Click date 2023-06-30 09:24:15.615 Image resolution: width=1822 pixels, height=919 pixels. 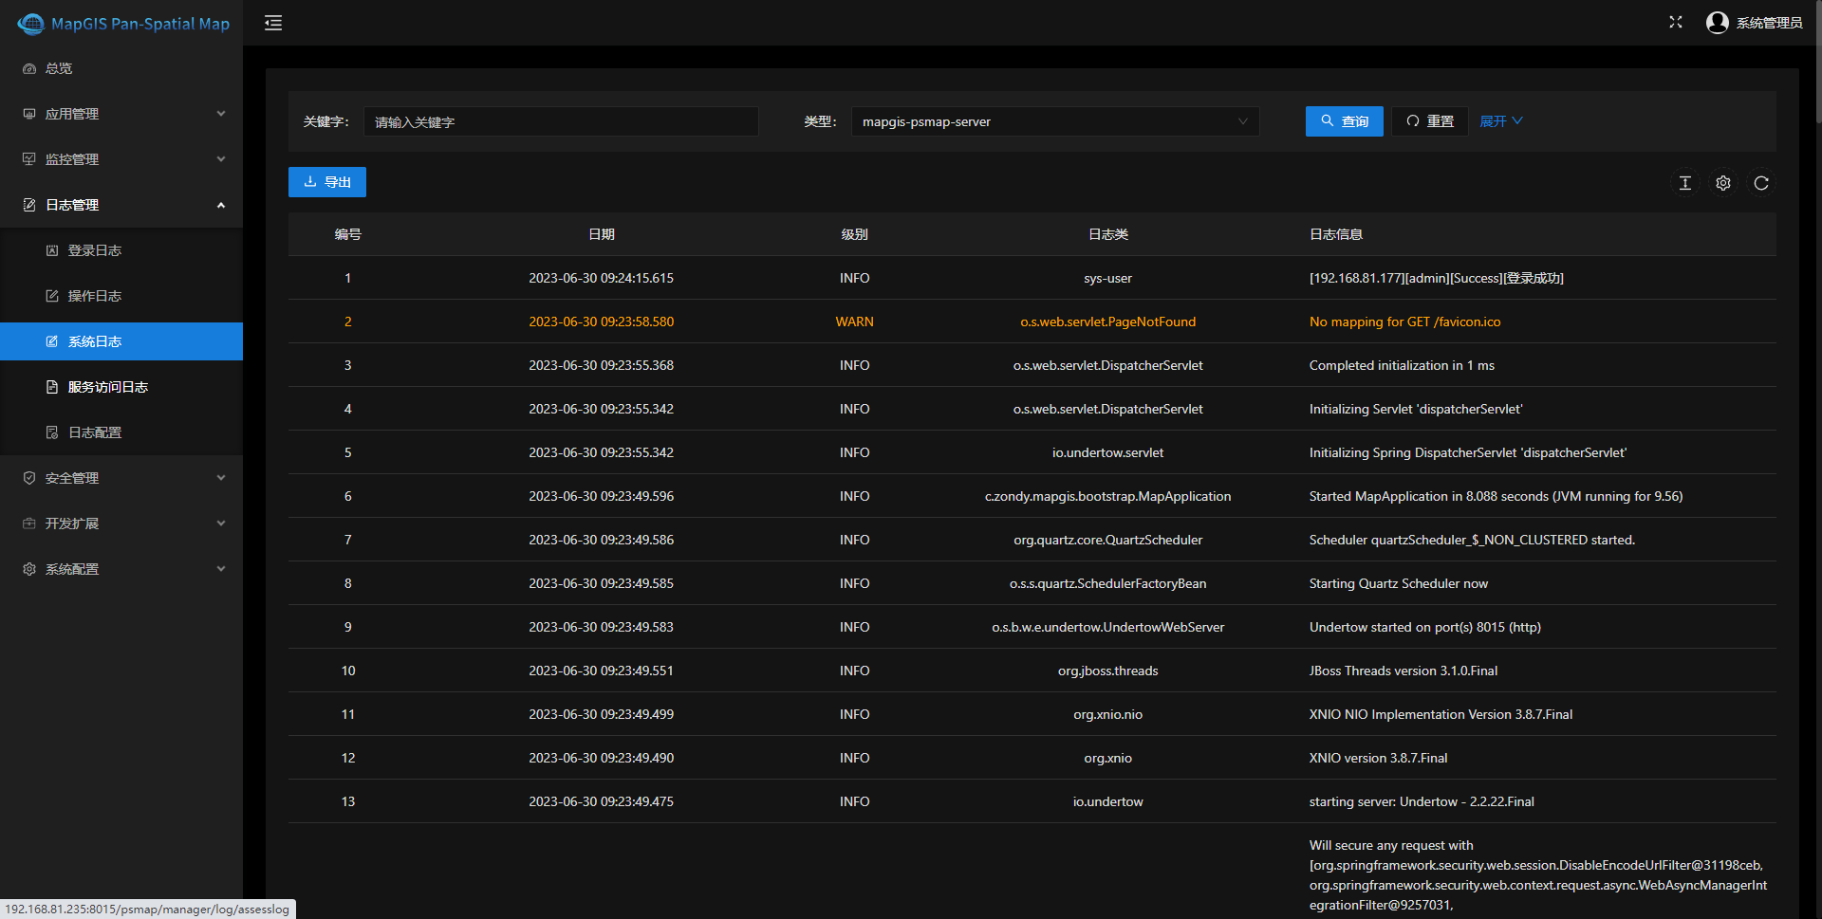click(602, 278)
